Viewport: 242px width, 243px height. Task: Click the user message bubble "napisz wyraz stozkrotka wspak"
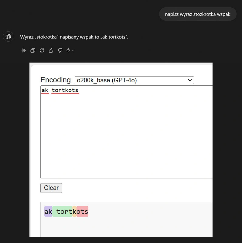tap(198, 14)
